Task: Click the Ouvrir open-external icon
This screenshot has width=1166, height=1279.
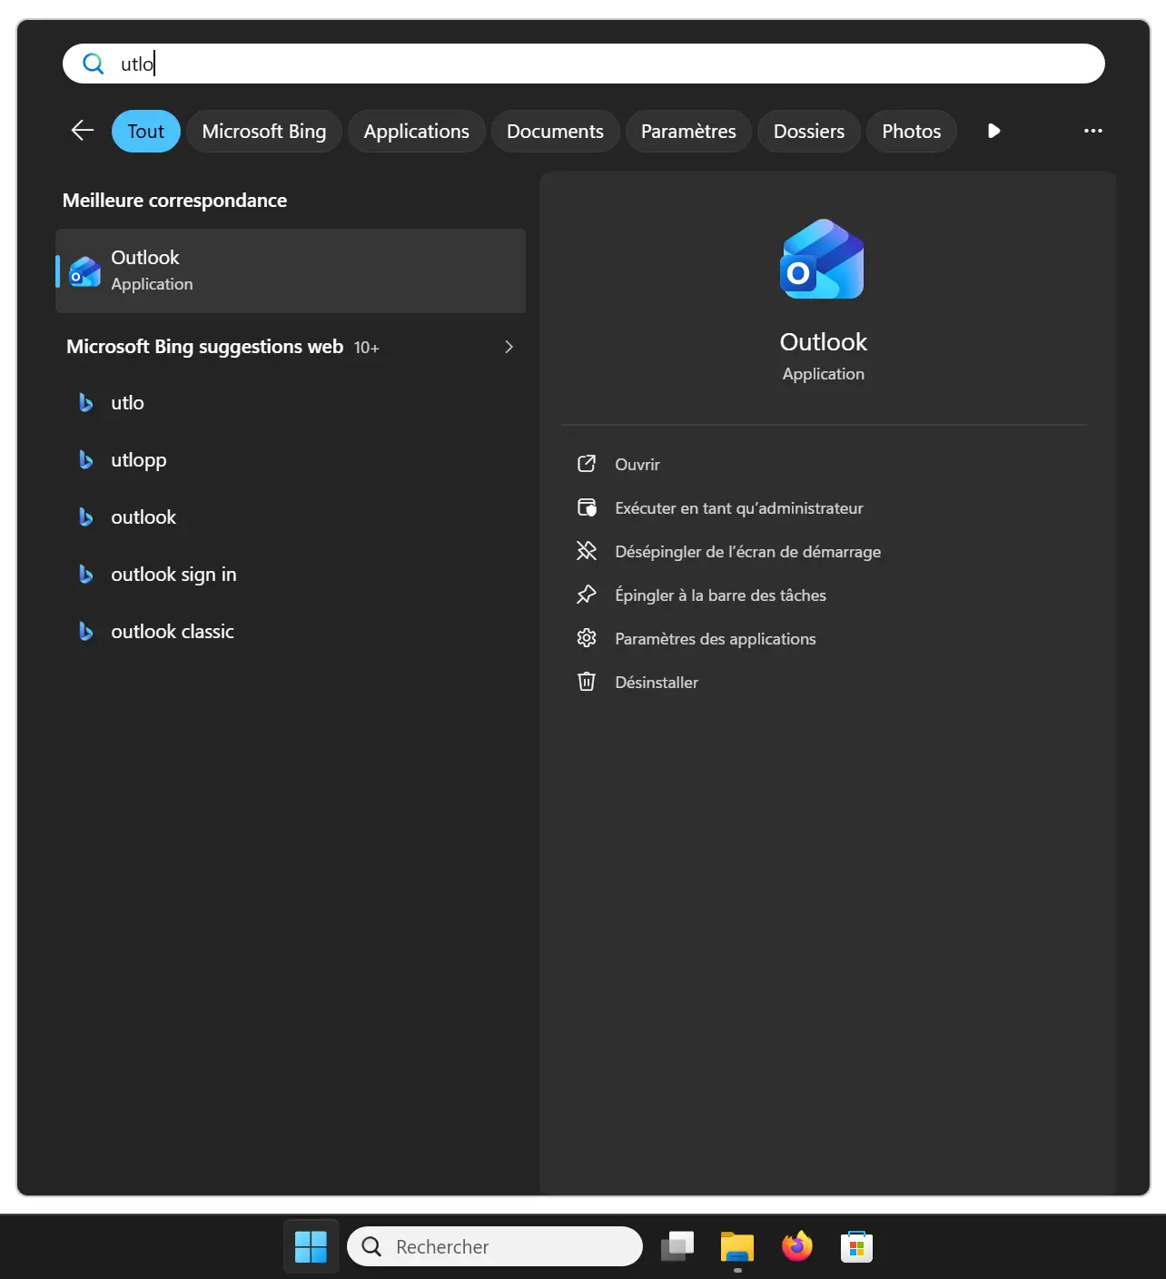Action: [587, 464]
